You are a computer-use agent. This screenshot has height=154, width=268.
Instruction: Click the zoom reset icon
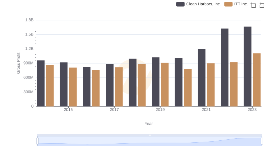pos(262,5)
